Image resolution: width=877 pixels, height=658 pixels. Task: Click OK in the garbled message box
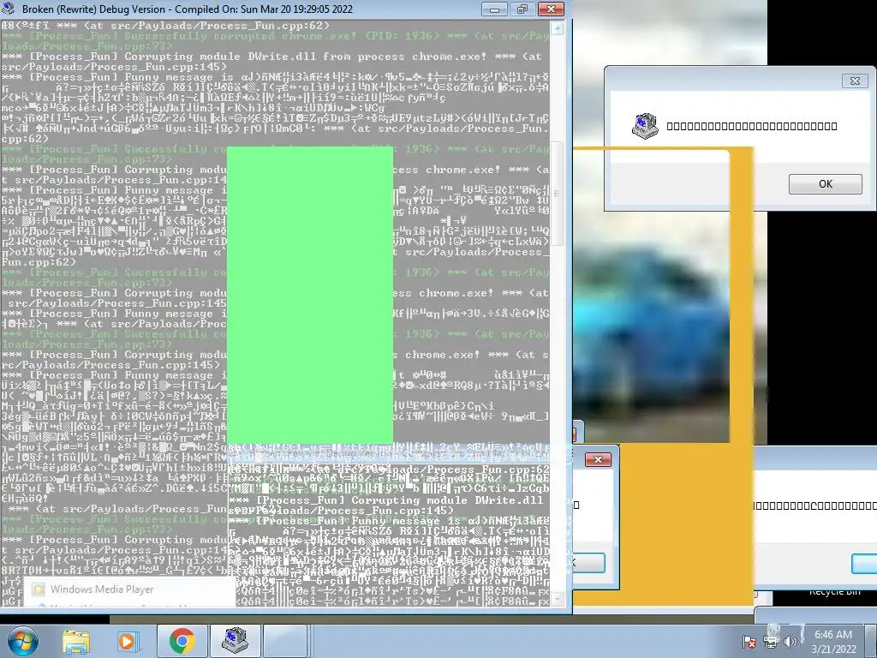coord(825,184)
